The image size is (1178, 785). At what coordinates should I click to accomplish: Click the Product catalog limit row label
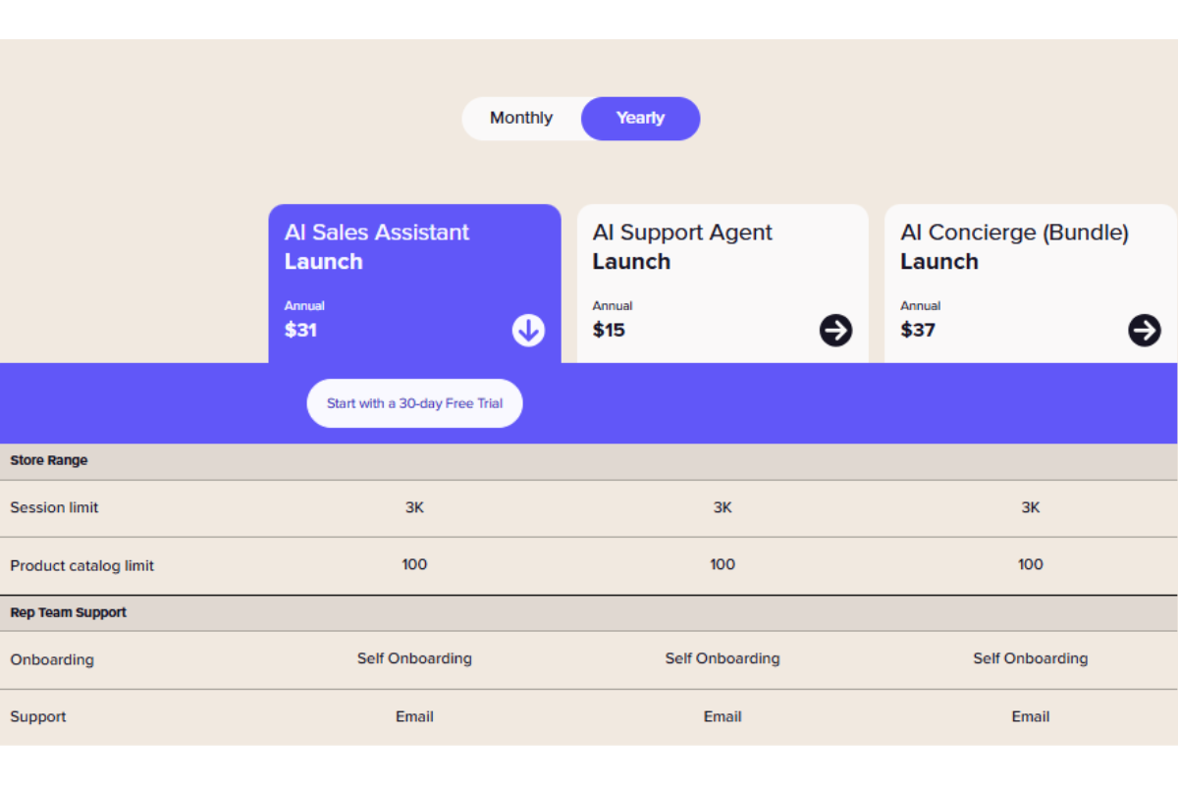tap(81, 566)
